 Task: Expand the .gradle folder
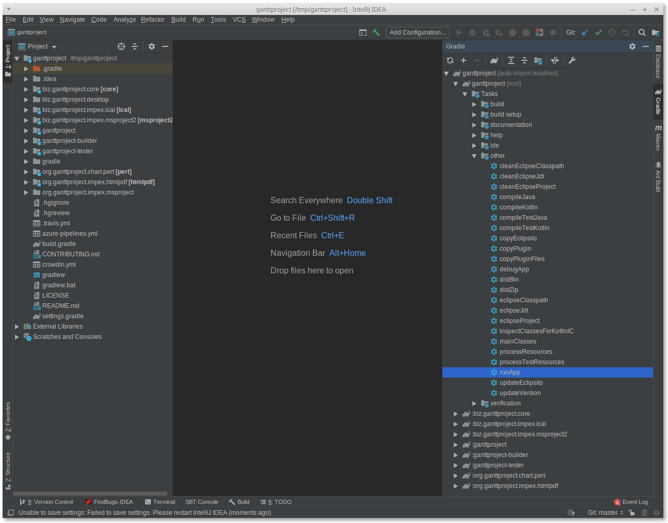26,69
